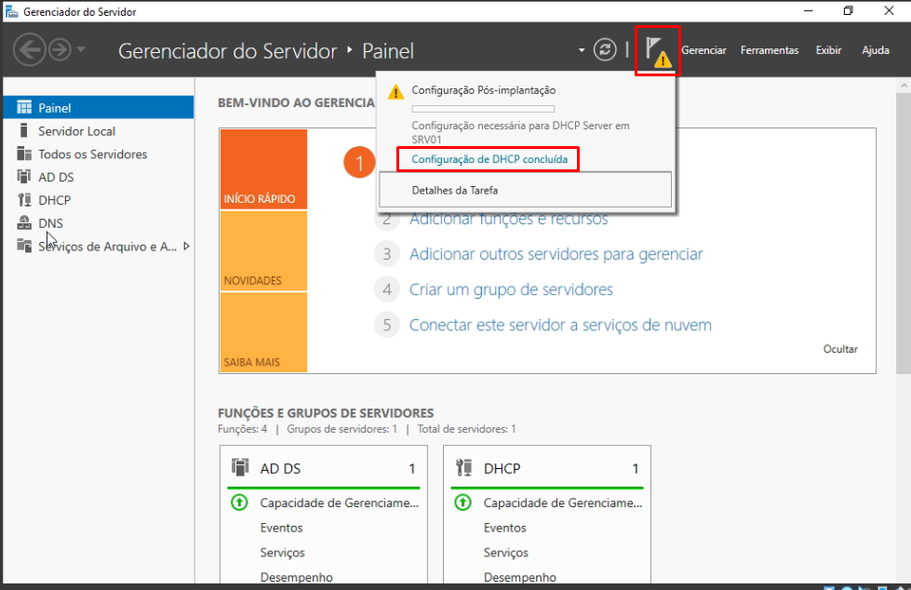The image size is (911, 590).
Task: Click the notifications flag with warning icon
Action: (656, 52)
